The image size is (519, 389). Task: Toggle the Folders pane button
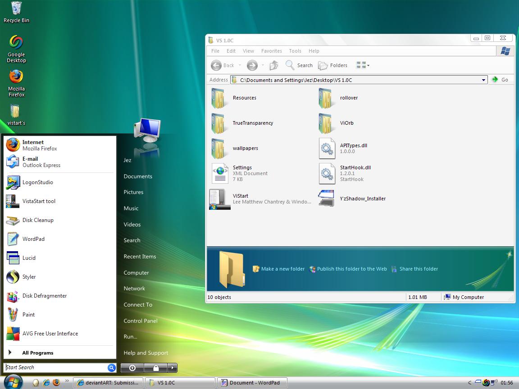(x=333, y=65)
